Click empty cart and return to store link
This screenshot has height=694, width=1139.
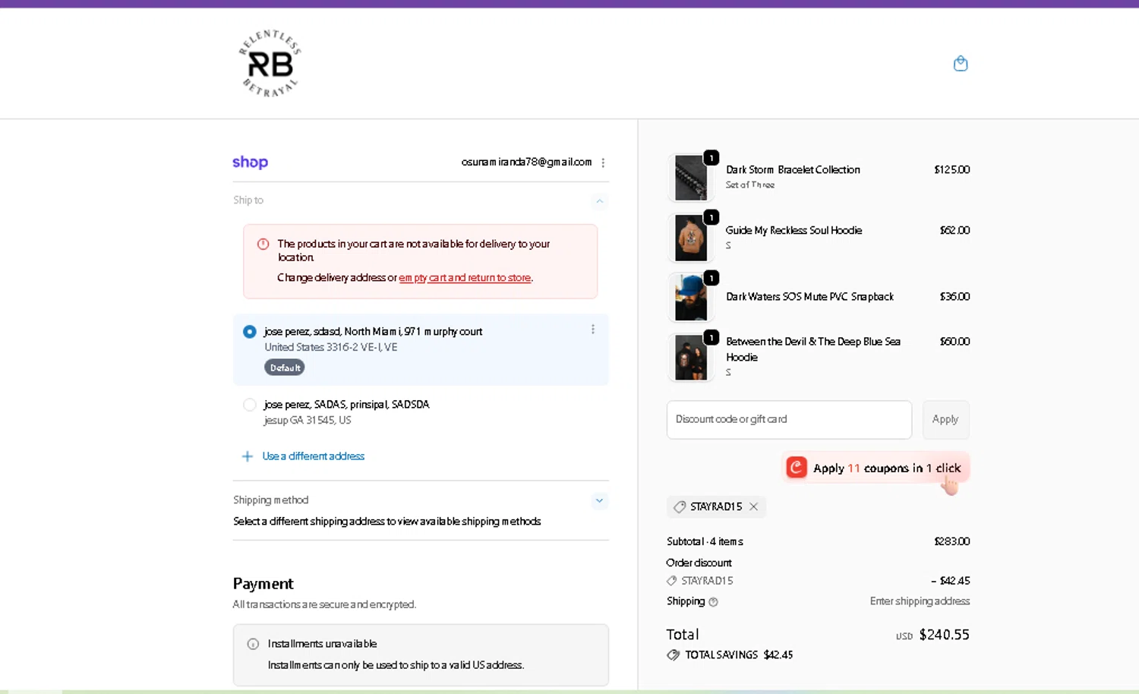(x=465, y=278)
